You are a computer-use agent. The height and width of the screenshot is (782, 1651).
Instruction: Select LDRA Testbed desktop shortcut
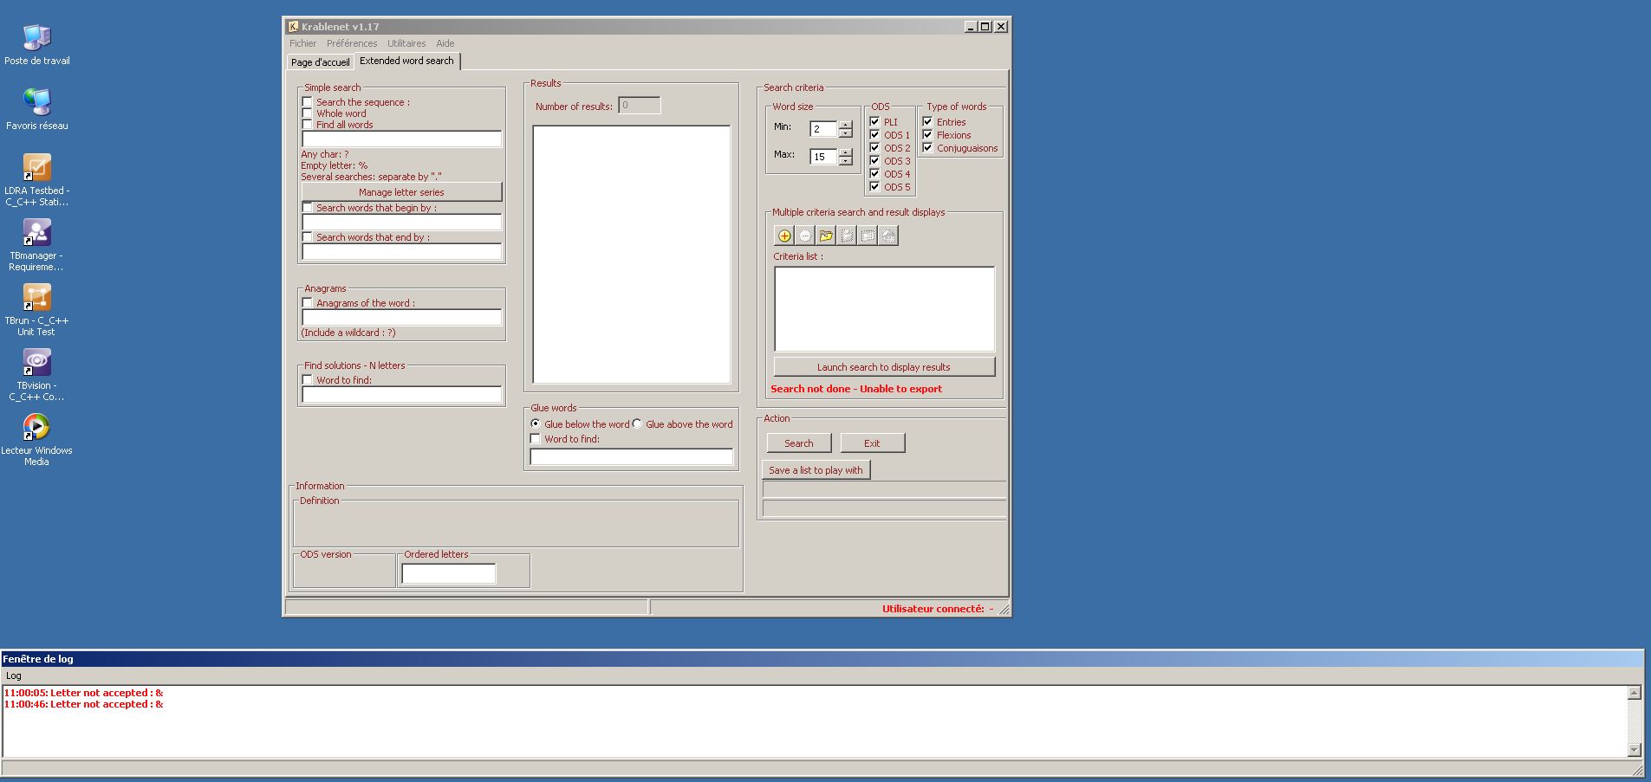pyautogui.click(x=36, y=179)
